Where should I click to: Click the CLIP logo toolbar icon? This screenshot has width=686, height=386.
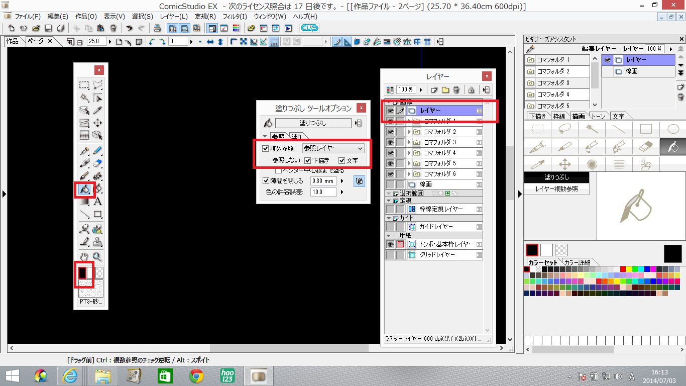pos(309,28)
